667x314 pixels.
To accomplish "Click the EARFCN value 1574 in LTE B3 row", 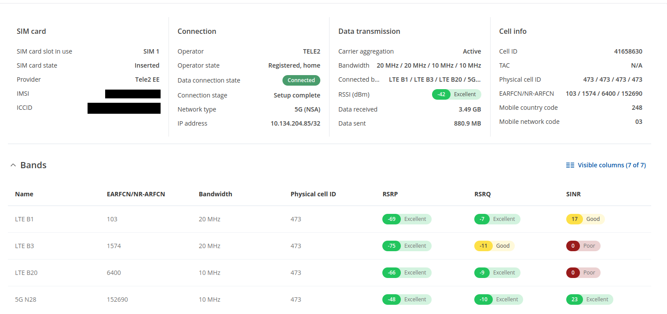I will coord(114,246).
